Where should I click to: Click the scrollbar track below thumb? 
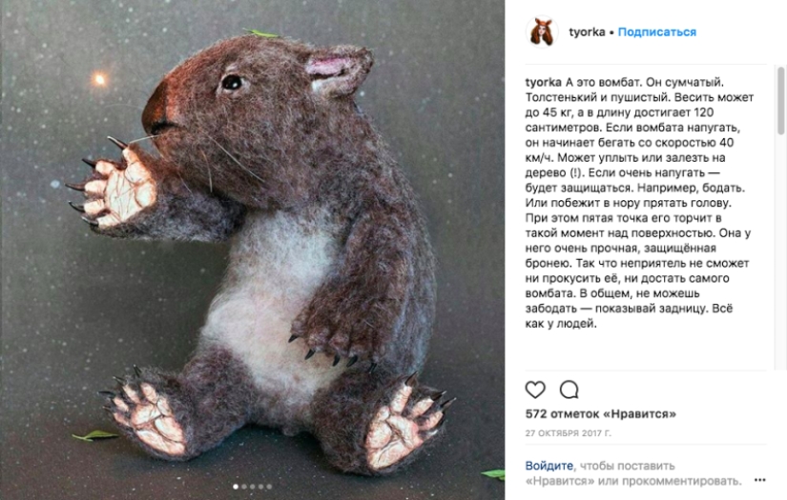(781, 250)
